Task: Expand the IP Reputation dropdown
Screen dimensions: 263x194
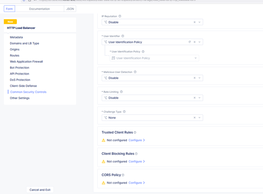Action: point(200,22)
